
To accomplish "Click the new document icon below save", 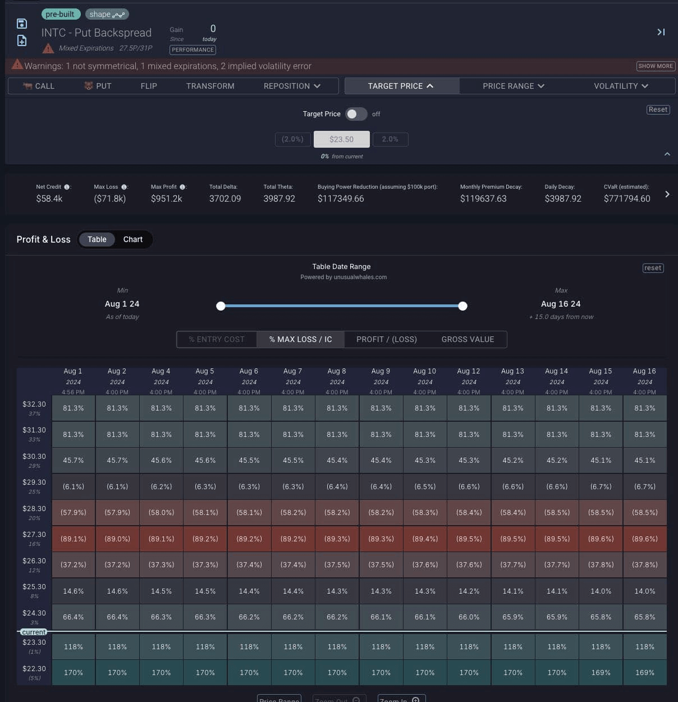I will (21, 40).
